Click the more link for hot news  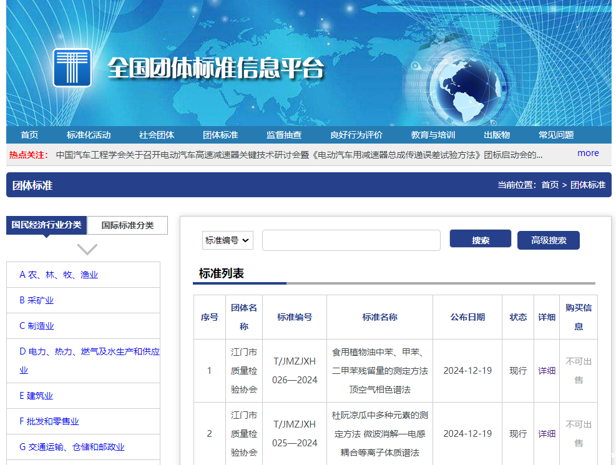[x=587, y=153]
